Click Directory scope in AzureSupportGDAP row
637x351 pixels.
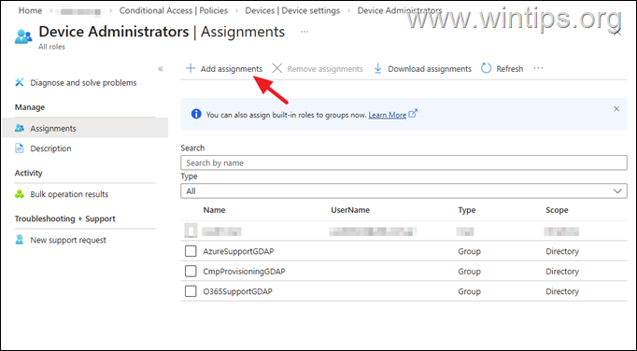pos(562,251)
